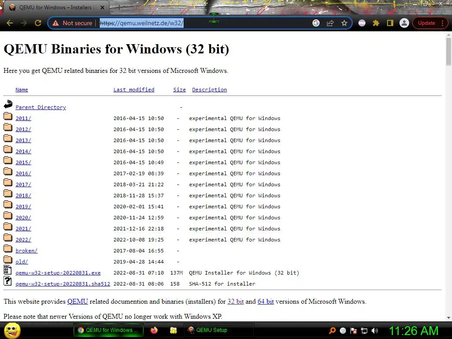Image resolution: width=452 pixels, height=339 pixels.
Task: Open the side panel icon
Action: point(390,23)
